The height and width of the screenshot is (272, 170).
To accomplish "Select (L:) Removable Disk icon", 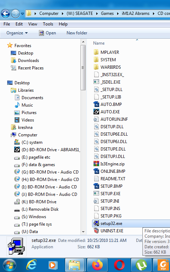I will (17, 210).
